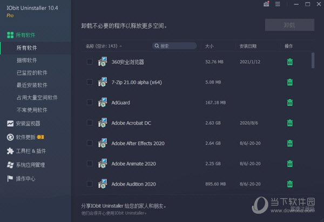Click the 软件更新 refresh icon

[x=10, y=137]
